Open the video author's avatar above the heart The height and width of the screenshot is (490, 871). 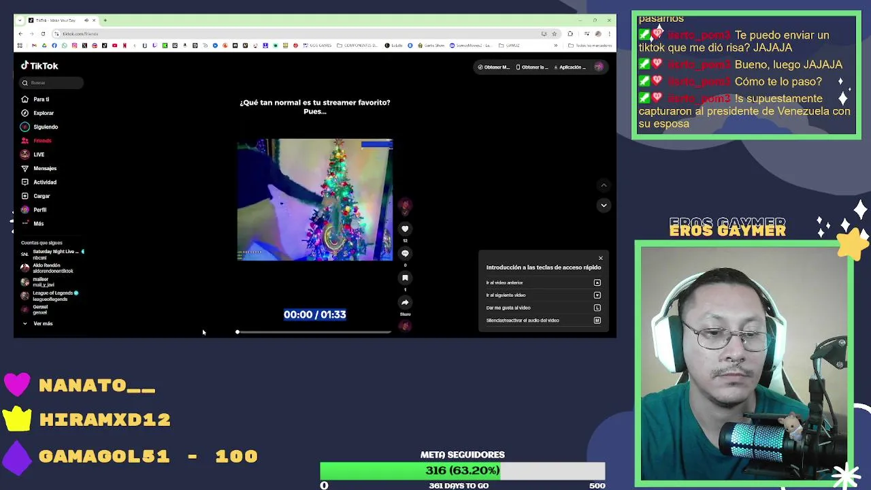(x=405, y=205)
